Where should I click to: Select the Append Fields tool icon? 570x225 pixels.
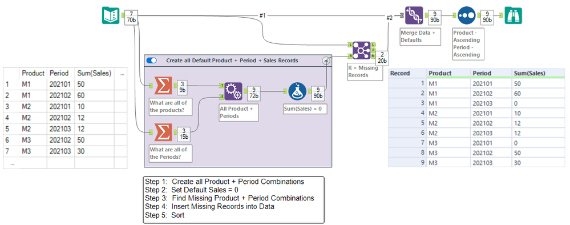[x=233, y=91]
